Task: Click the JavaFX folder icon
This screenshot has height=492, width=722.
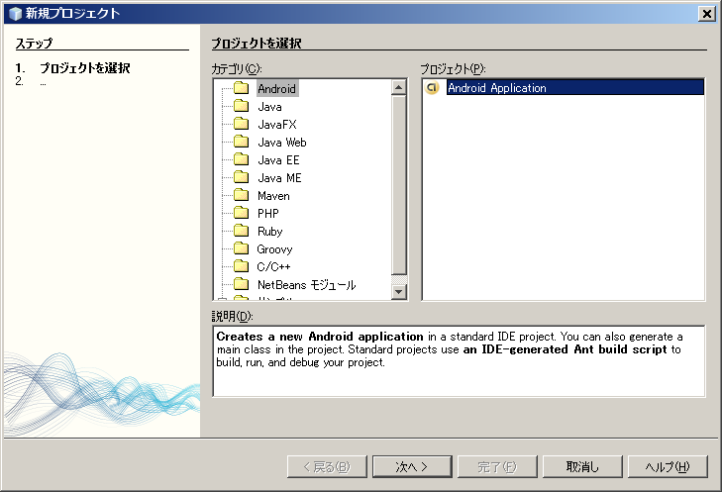Action: (241, 124)
